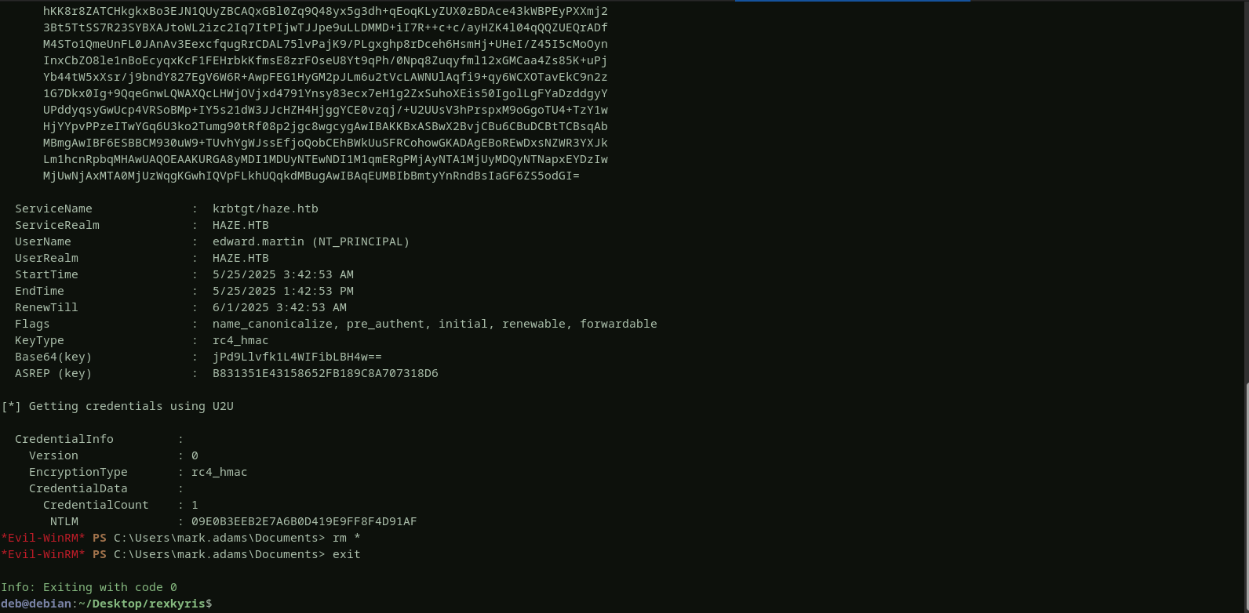This screenshot has width=1249, height=613.
Task: Click the 'rm *' command text
Action: (x=346, y=538)
